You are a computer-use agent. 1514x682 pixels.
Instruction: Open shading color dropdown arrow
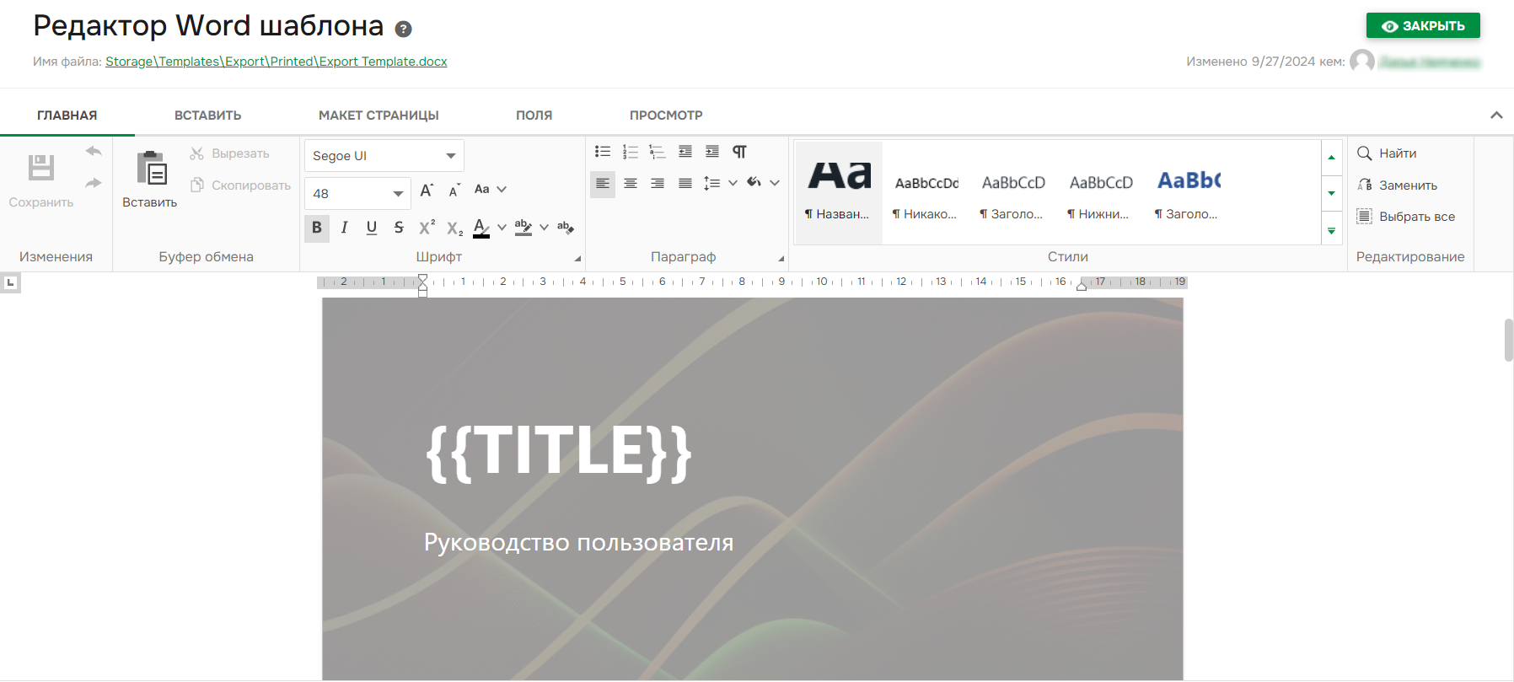click(x=775, y=183)
